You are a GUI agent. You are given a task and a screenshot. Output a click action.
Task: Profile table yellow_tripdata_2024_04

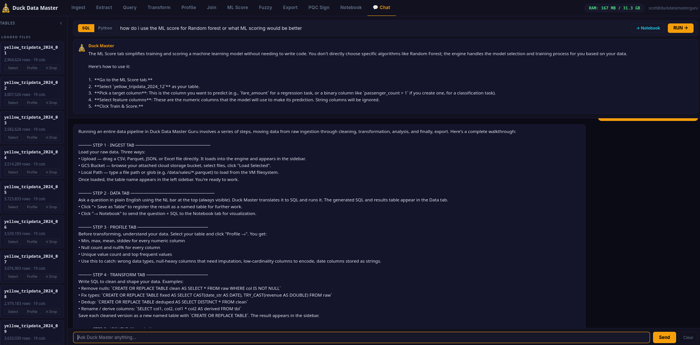[x=32, y=172]
